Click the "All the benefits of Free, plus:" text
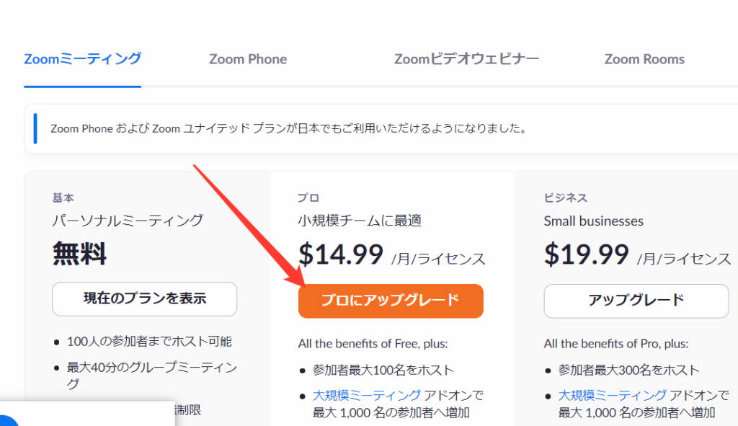Viewport: 738px width, 426px height. click(373, 344)
